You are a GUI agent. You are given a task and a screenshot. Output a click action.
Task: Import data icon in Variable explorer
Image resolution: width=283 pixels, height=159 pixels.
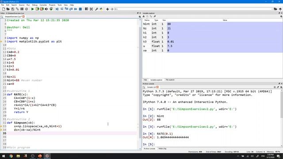pos(144,16)
